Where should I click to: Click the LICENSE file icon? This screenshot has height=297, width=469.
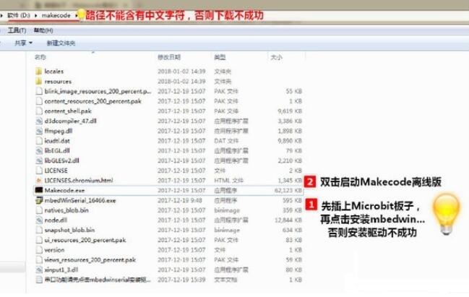point(39,171)
